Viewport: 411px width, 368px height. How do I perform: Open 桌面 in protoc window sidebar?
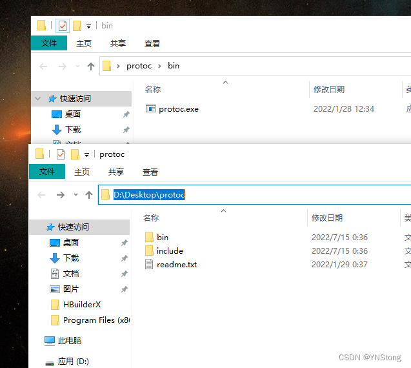coord(71,243)
